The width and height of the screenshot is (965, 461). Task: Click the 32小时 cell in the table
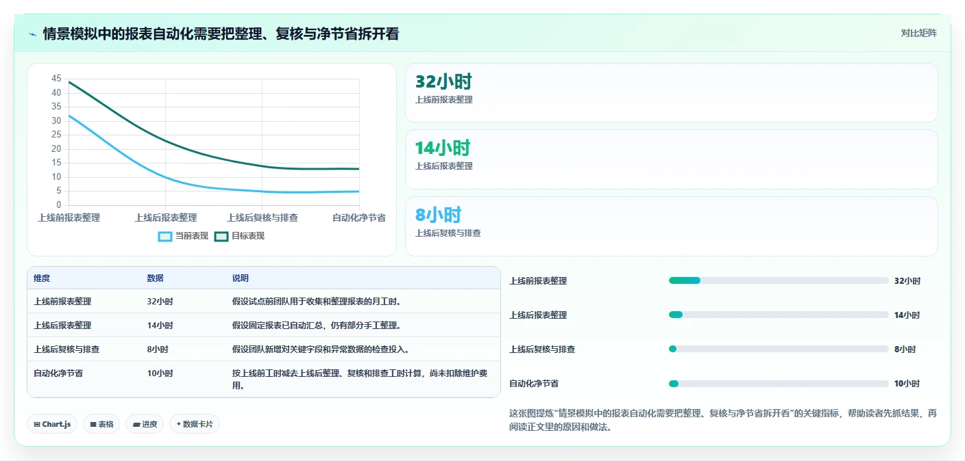coord(160,301)
